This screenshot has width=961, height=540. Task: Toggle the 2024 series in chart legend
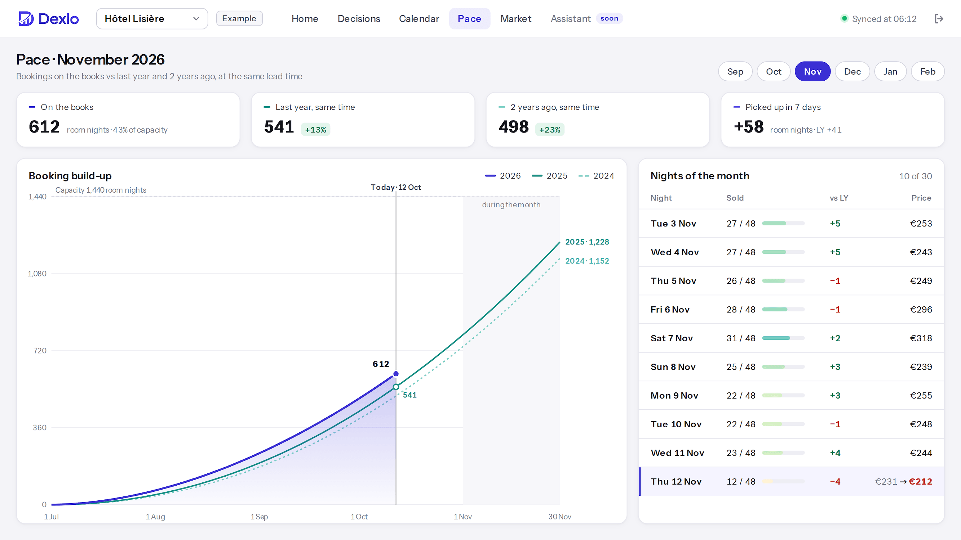point(596,176)
